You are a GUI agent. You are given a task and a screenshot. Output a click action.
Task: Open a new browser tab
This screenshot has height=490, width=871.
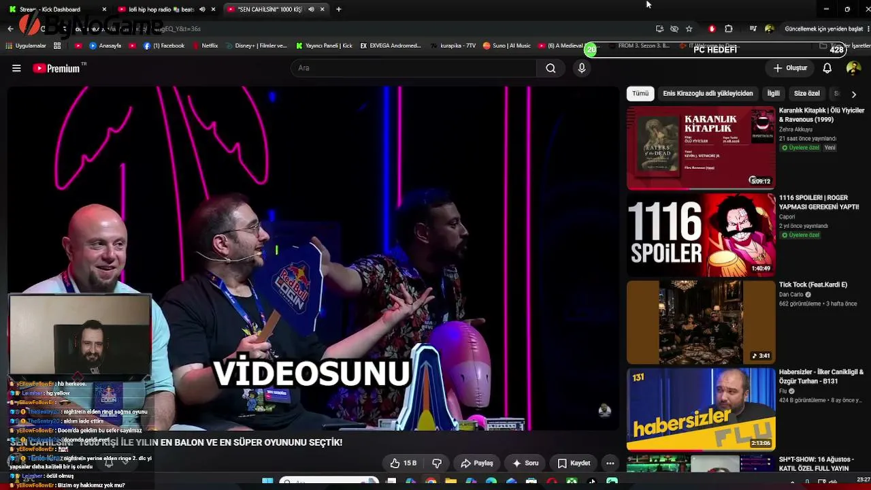coord(339,10)
